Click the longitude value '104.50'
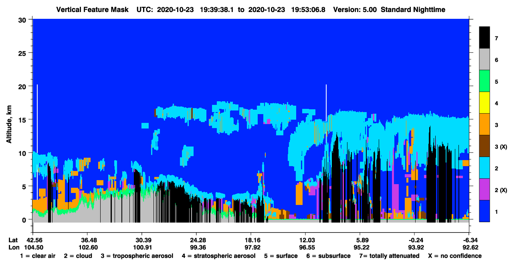 coord(33,247)
